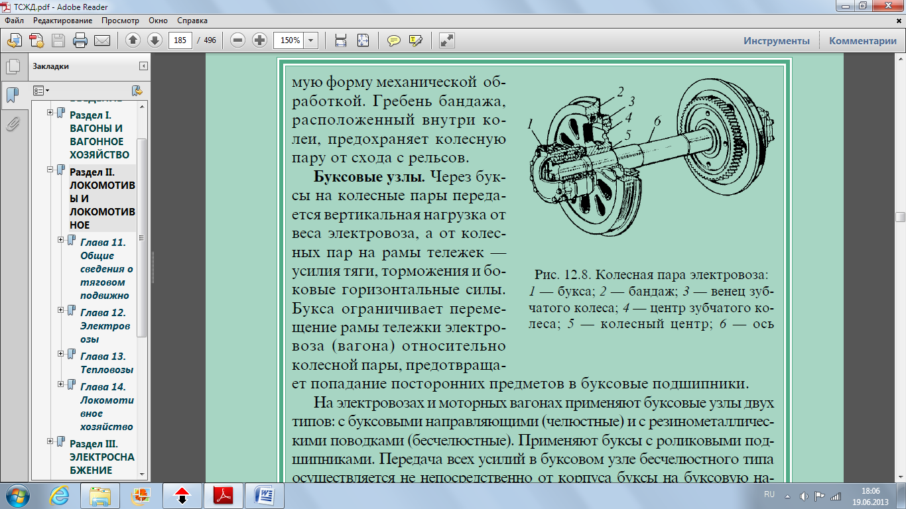Fit page width with scrolling icon
Viewport: 906px width, 509px height.
pos(341,40)
